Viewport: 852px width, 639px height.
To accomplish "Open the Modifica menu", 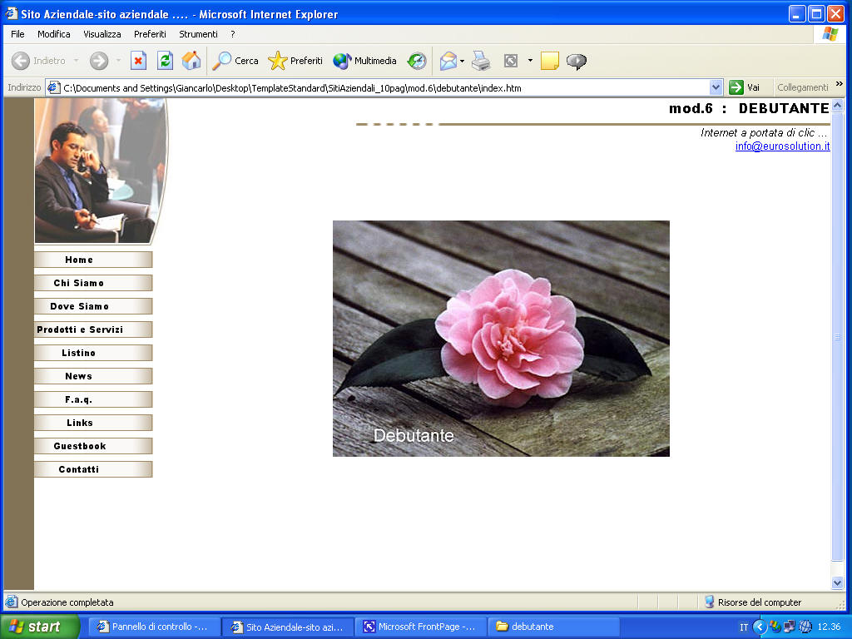I will click(54, 34).
